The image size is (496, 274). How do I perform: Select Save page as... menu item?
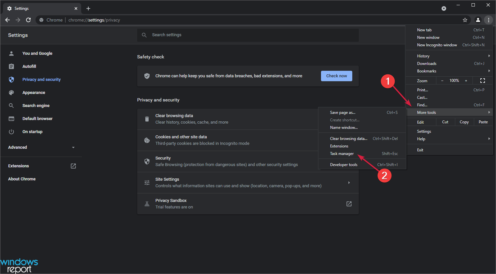click(362, 113)
